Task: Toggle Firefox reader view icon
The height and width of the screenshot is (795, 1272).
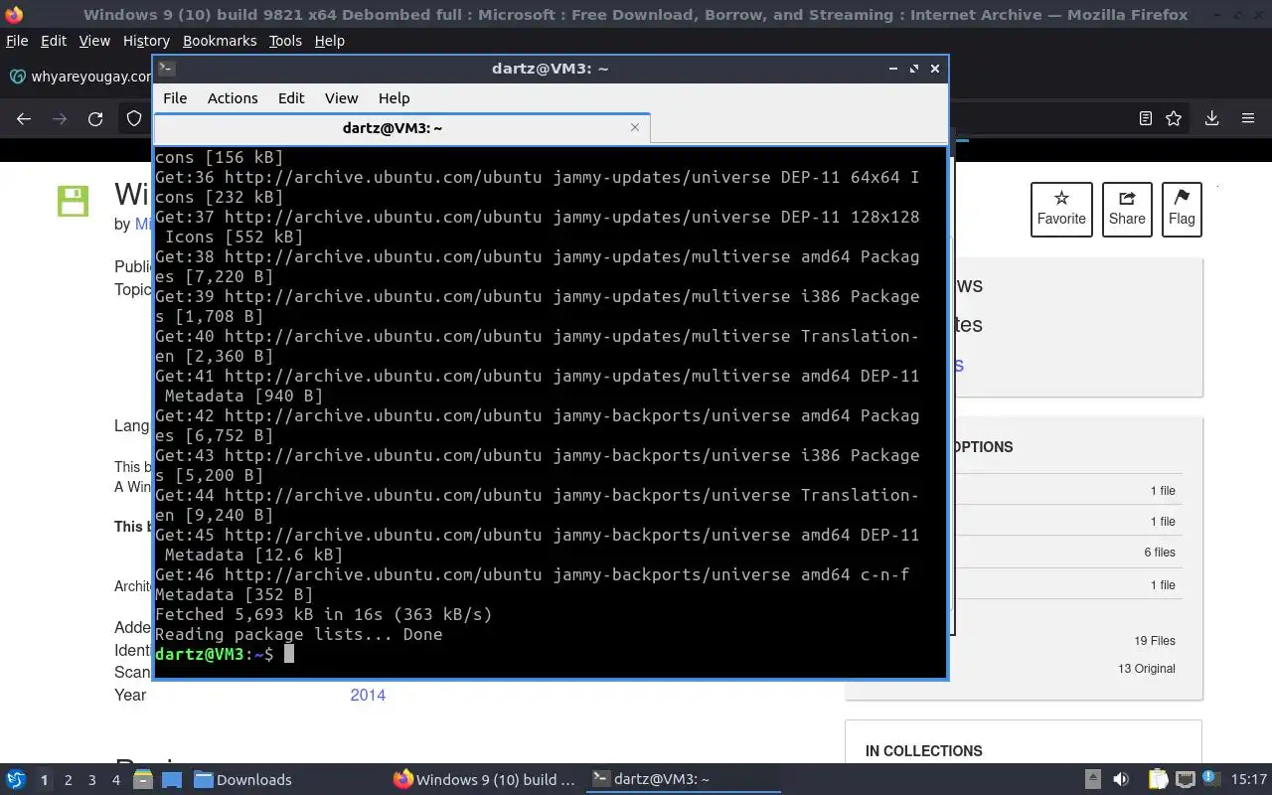Action: (x=1145, y=118)
